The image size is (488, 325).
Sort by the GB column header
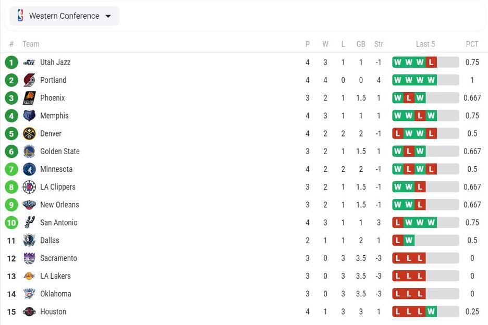click(x=361, y=44)
